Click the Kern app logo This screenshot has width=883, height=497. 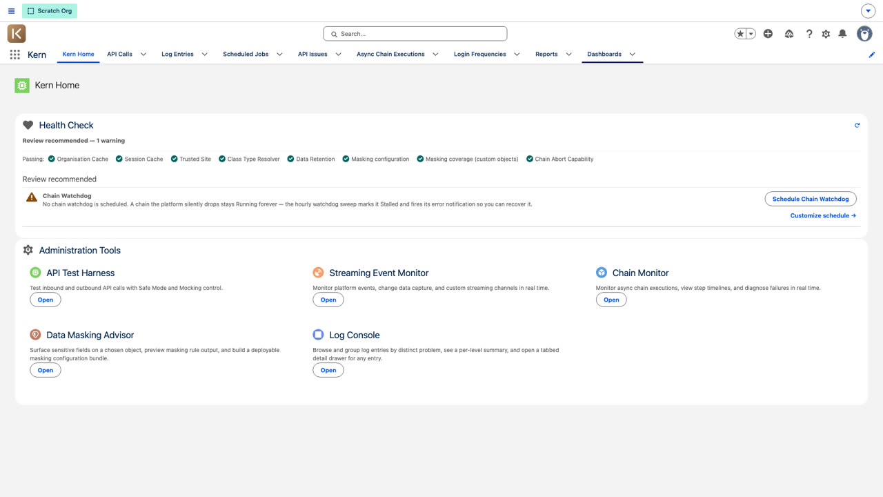(17, 33)
